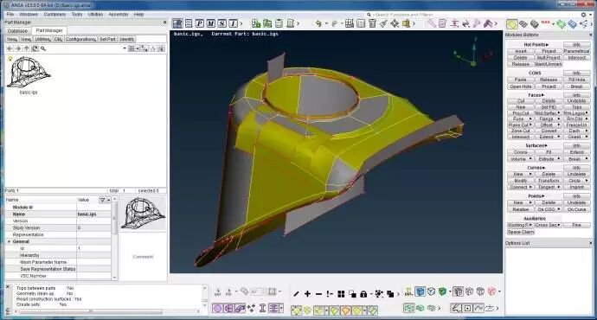
Task: Click the refresh icon in Part Manager
Action: click(x=35, y=48)
